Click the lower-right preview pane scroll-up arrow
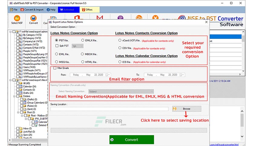This screenshot has width=253, height=146. 242,111
